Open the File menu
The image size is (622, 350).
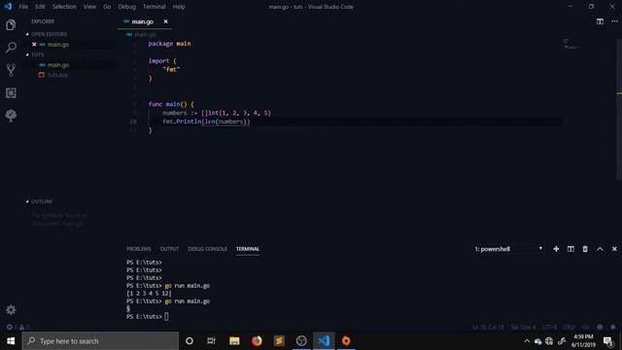(23, 7)
